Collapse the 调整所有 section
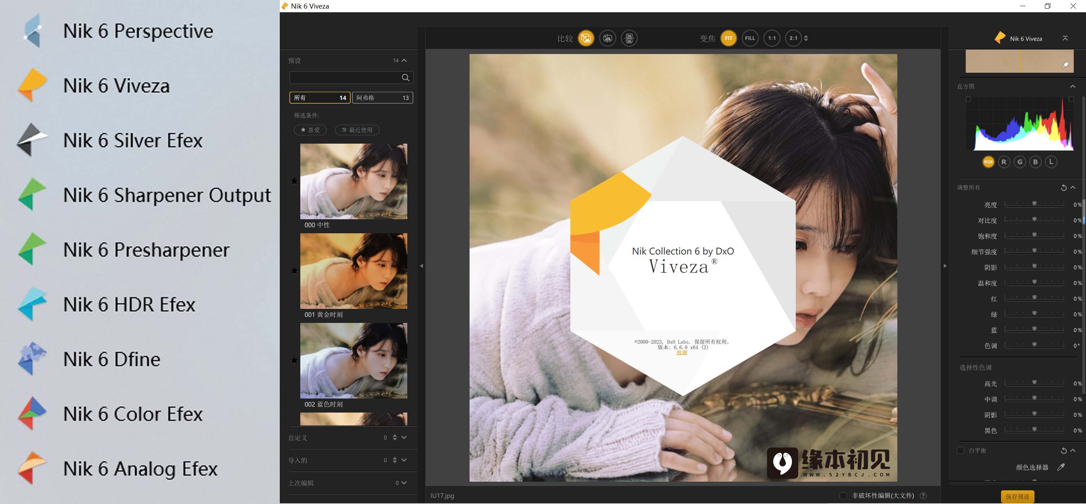 click(x=1073, y=188)
